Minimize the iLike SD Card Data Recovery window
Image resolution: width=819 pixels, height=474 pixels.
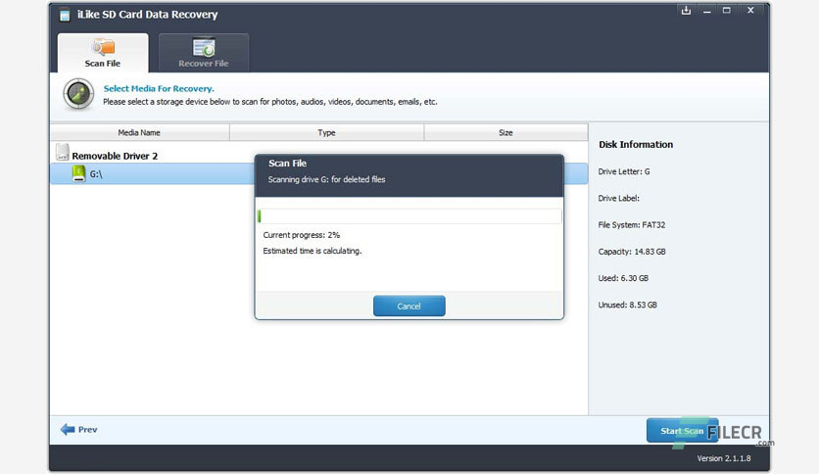coord(706,11)
